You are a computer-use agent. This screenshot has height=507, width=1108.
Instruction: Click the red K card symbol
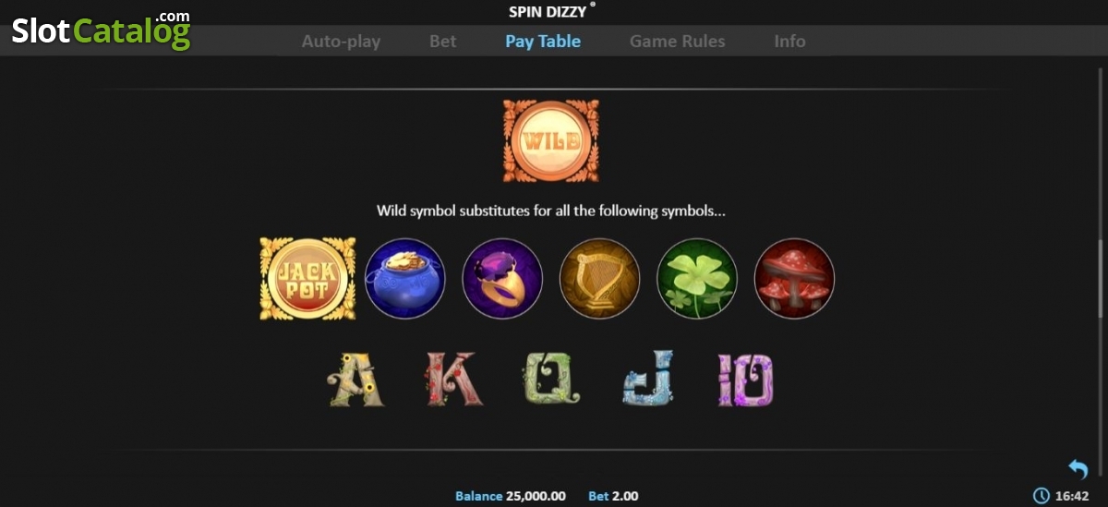click(x=452, y=380)
